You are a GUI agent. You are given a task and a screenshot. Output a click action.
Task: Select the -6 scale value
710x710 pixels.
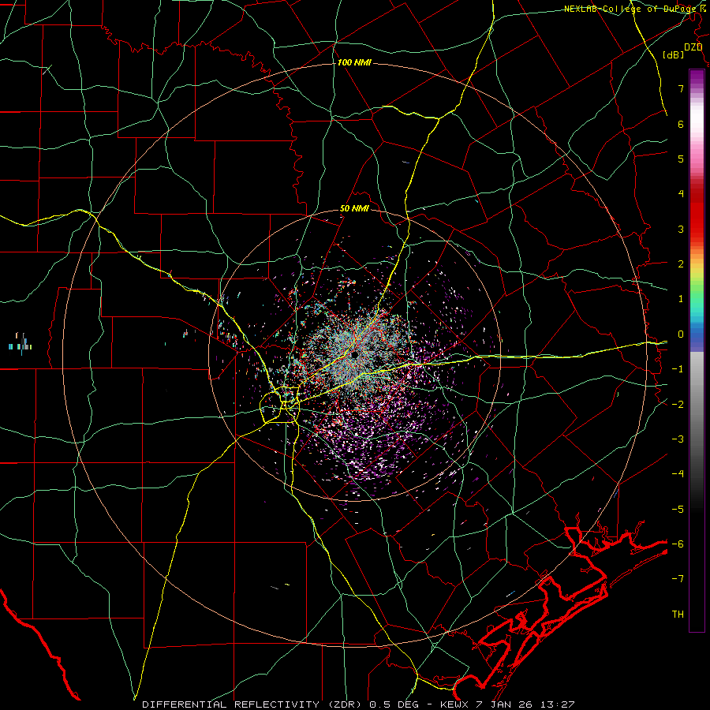(x=678, y=544)
